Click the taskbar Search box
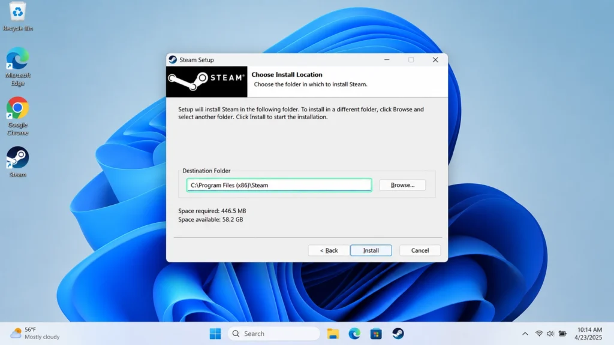 tap(273, 334)
